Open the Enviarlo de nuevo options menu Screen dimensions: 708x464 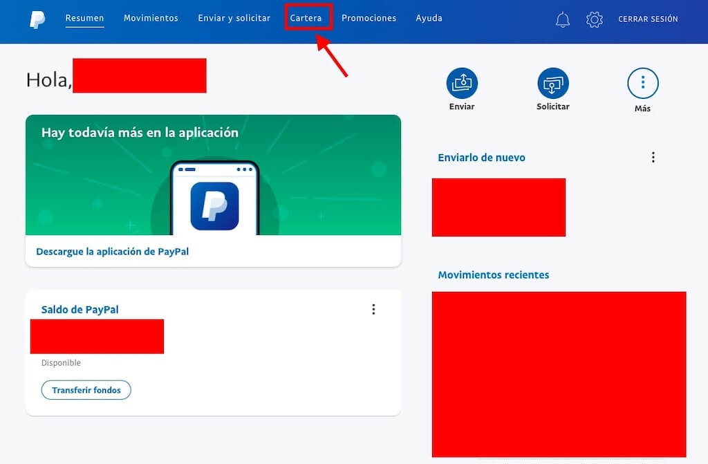(x=653, y=157)
